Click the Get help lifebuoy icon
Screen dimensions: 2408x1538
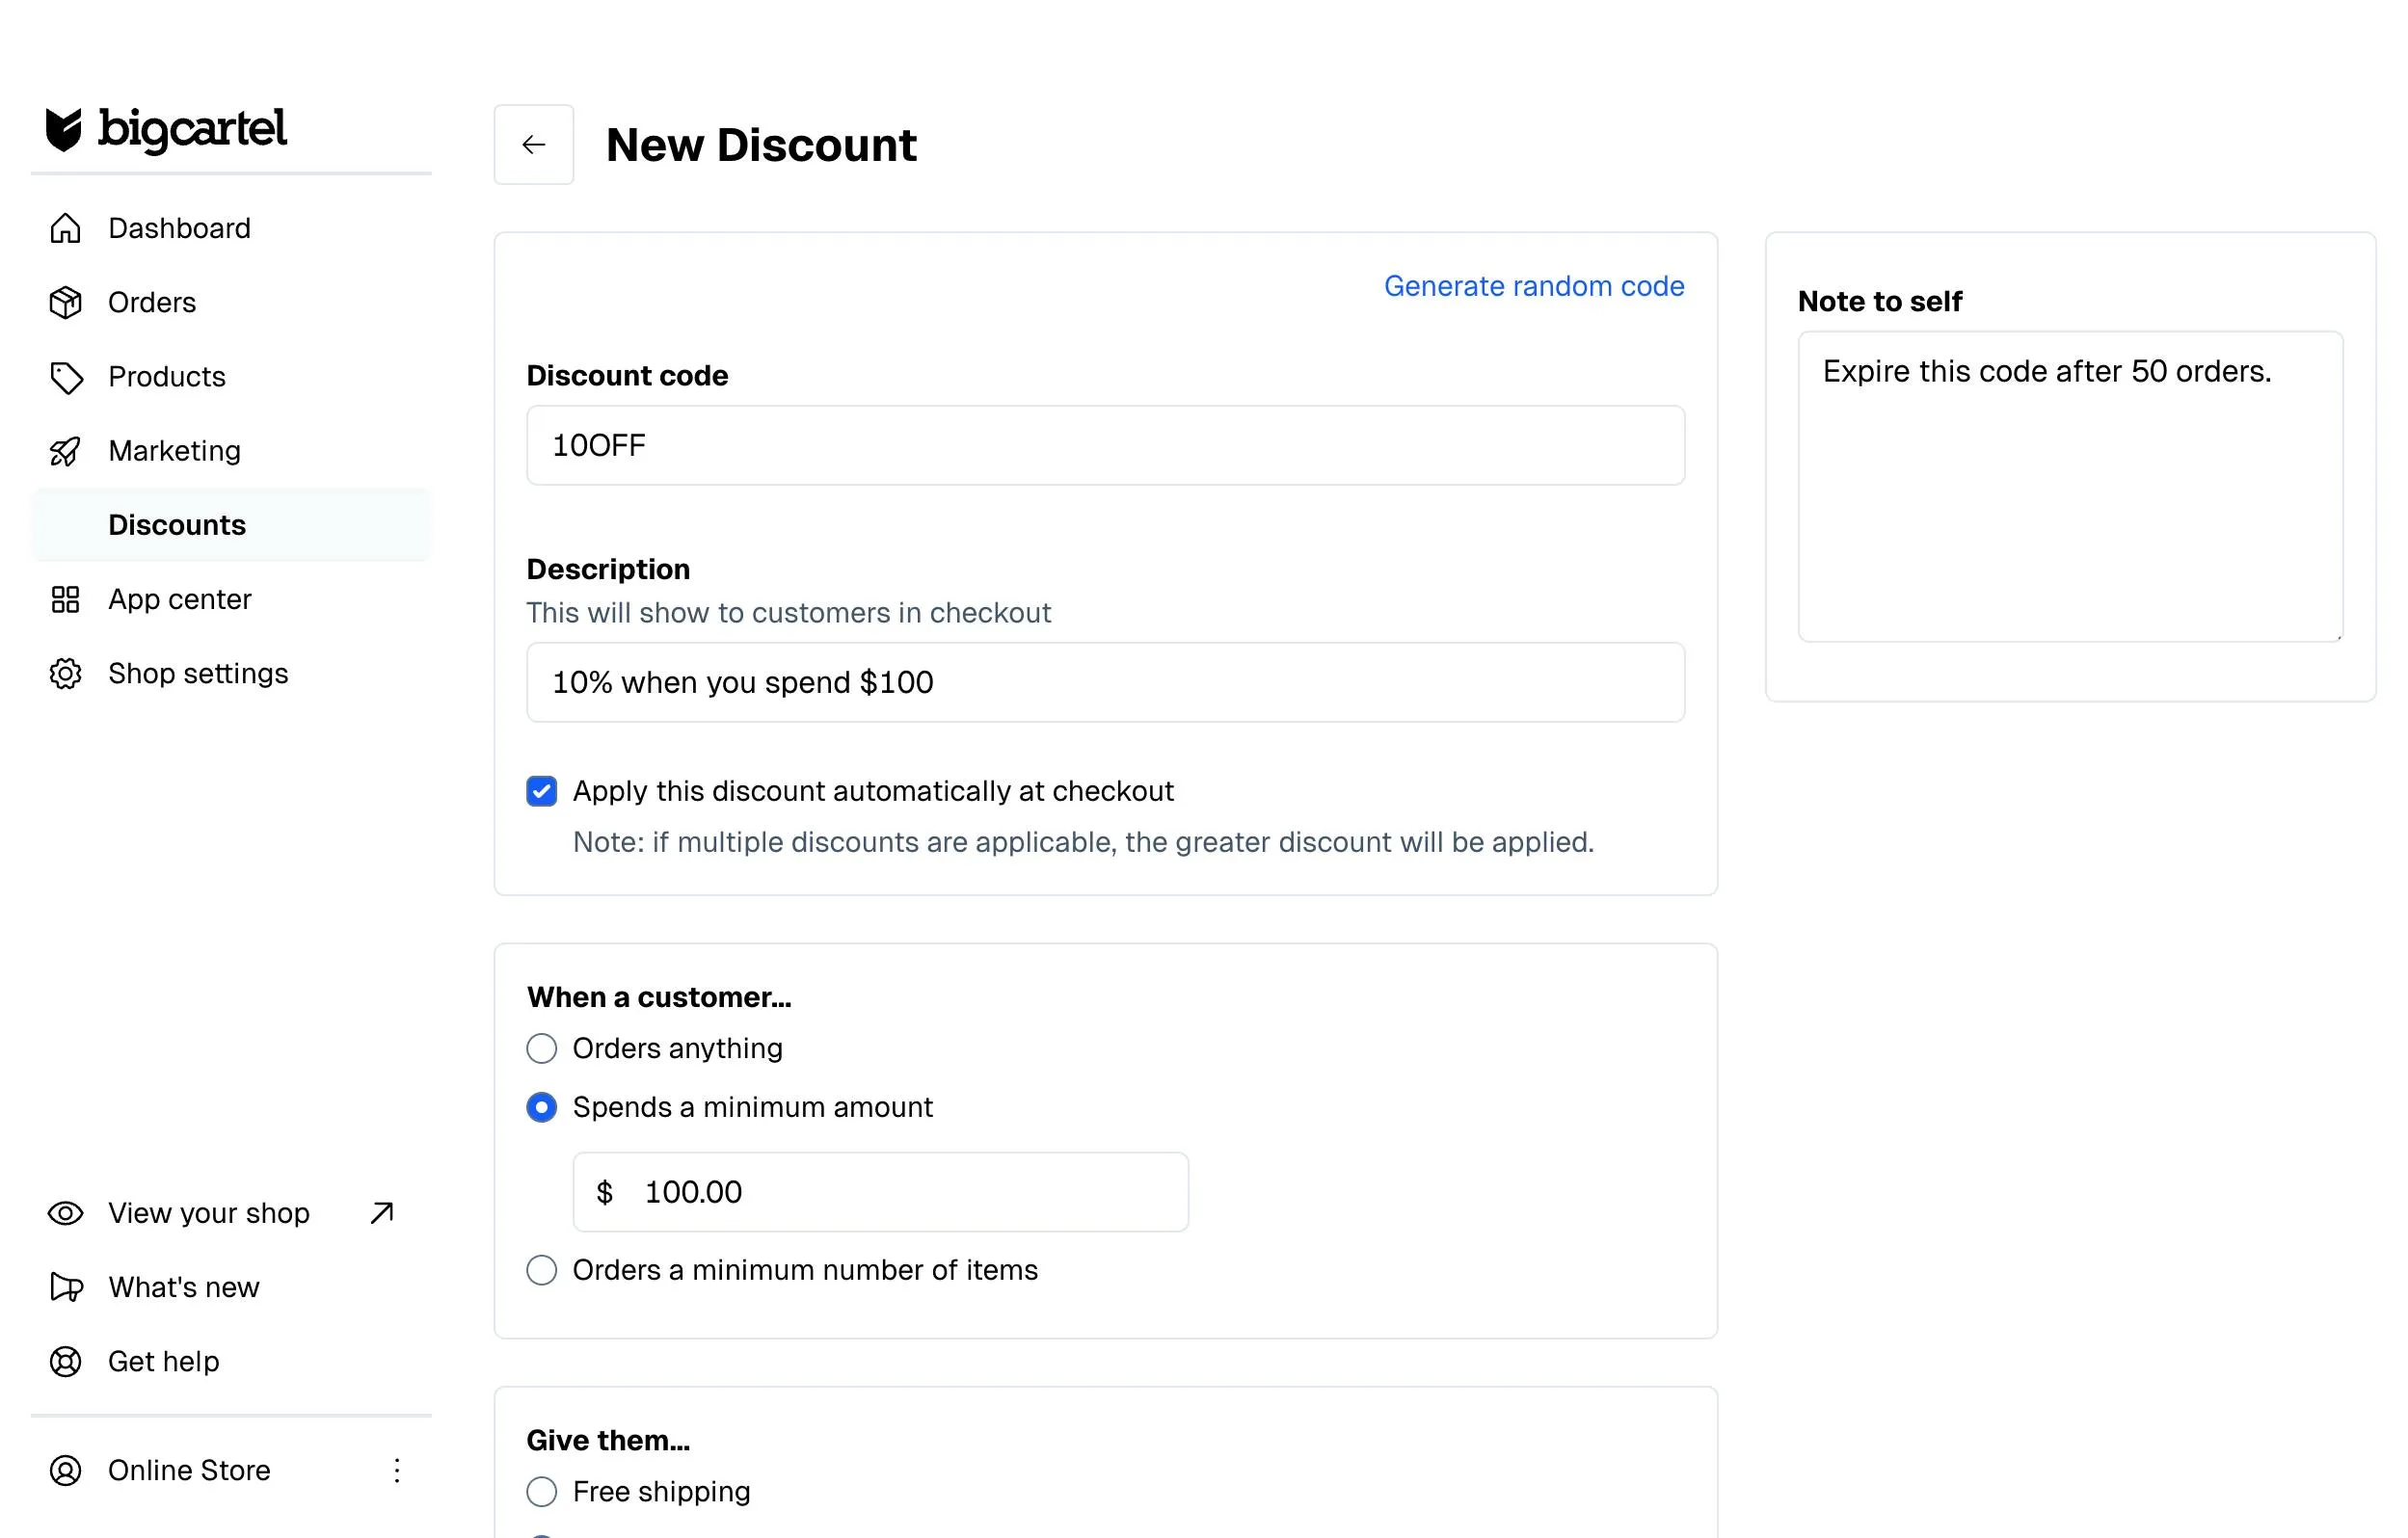65,1361
